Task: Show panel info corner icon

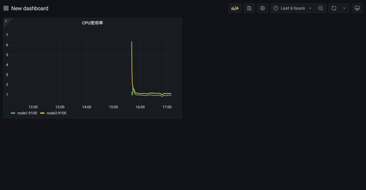Action: coord(6,21)
